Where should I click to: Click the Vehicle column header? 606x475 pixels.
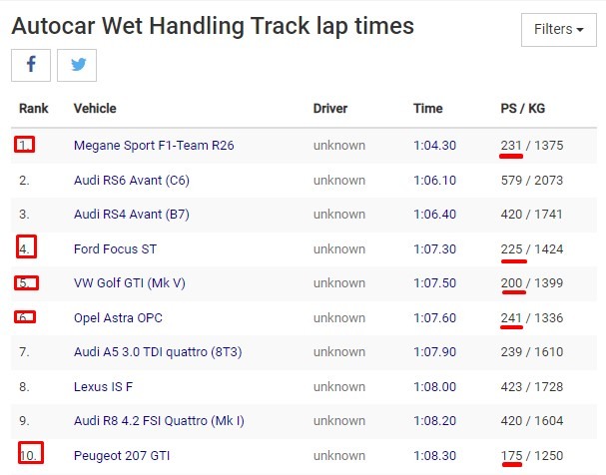tap(95, 108)
